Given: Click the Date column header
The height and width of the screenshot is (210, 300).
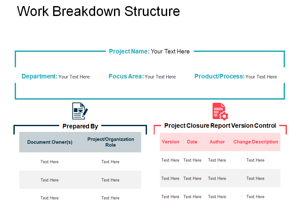Looking at the screenshot, I should pyautogui.click(x=192, y=142).
